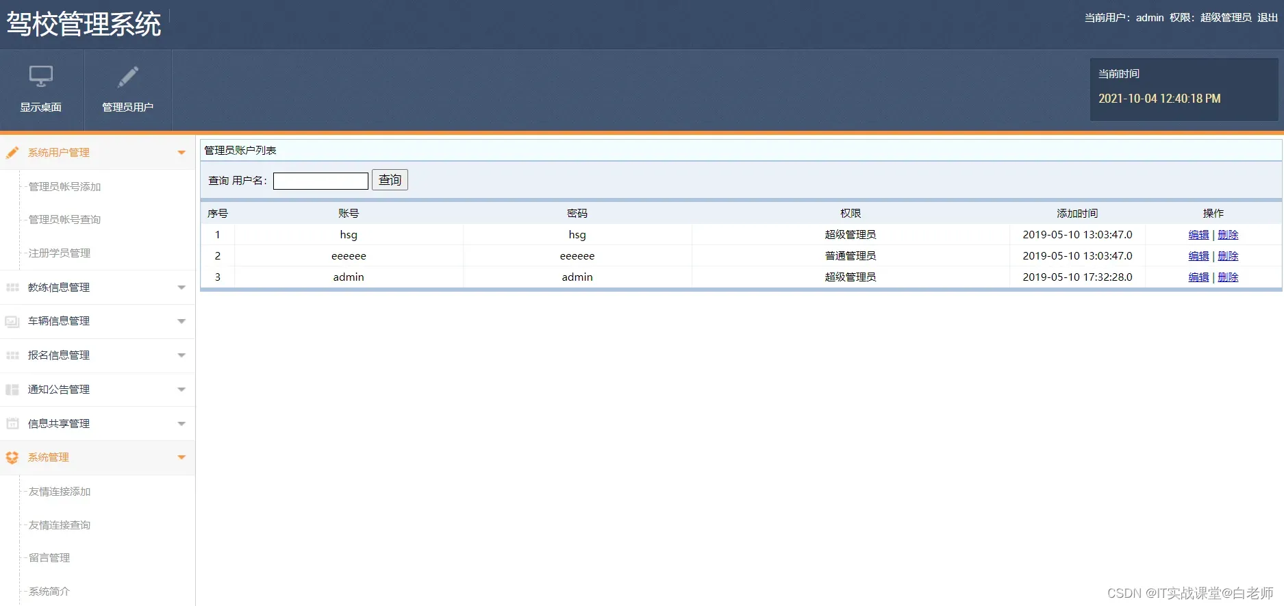Expand 信息共享管理 with its arrow
Viewport: 1284px width, 606px height.
click(181, 424)
